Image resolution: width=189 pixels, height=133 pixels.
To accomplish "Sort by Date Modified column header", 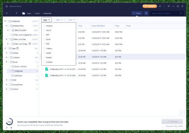I will tap(102, 26).
